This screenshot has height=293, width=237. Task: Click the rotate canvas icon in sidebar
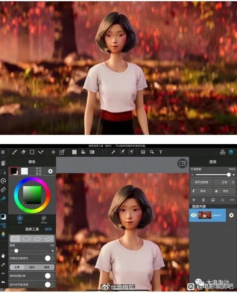point(3,181)
